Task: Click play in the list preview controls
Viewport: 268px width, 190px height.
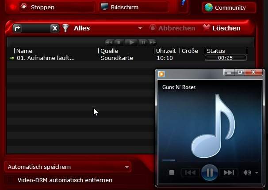Action: pyautogui.click(x=131, y=42)
